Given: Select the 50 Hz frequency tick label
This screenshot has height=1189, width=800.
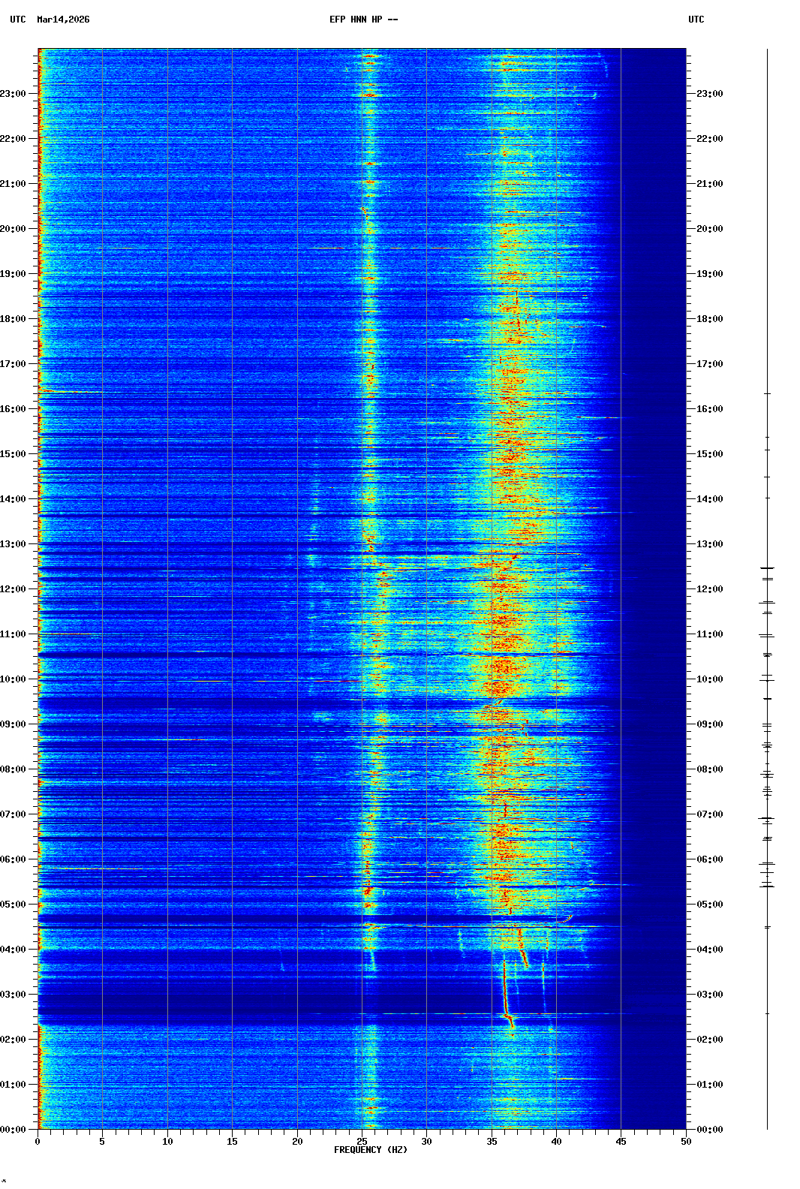Looking at the screenshot, I should 686,1142.
